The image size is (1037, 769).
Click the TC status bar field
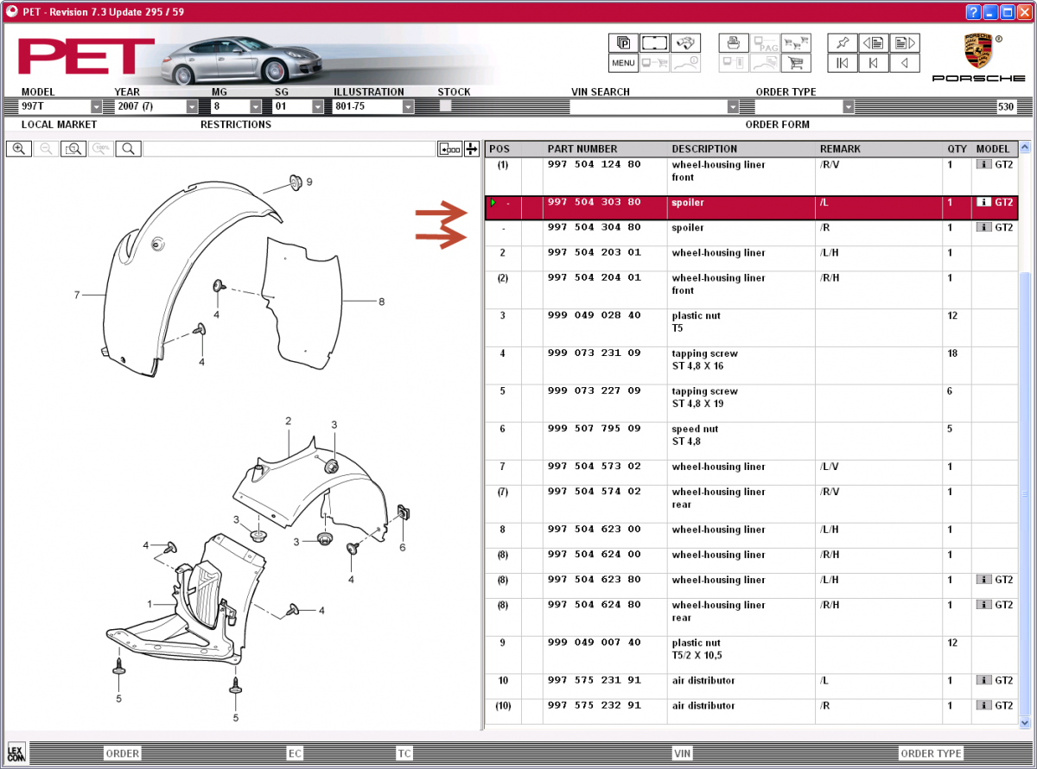point(404,753)
